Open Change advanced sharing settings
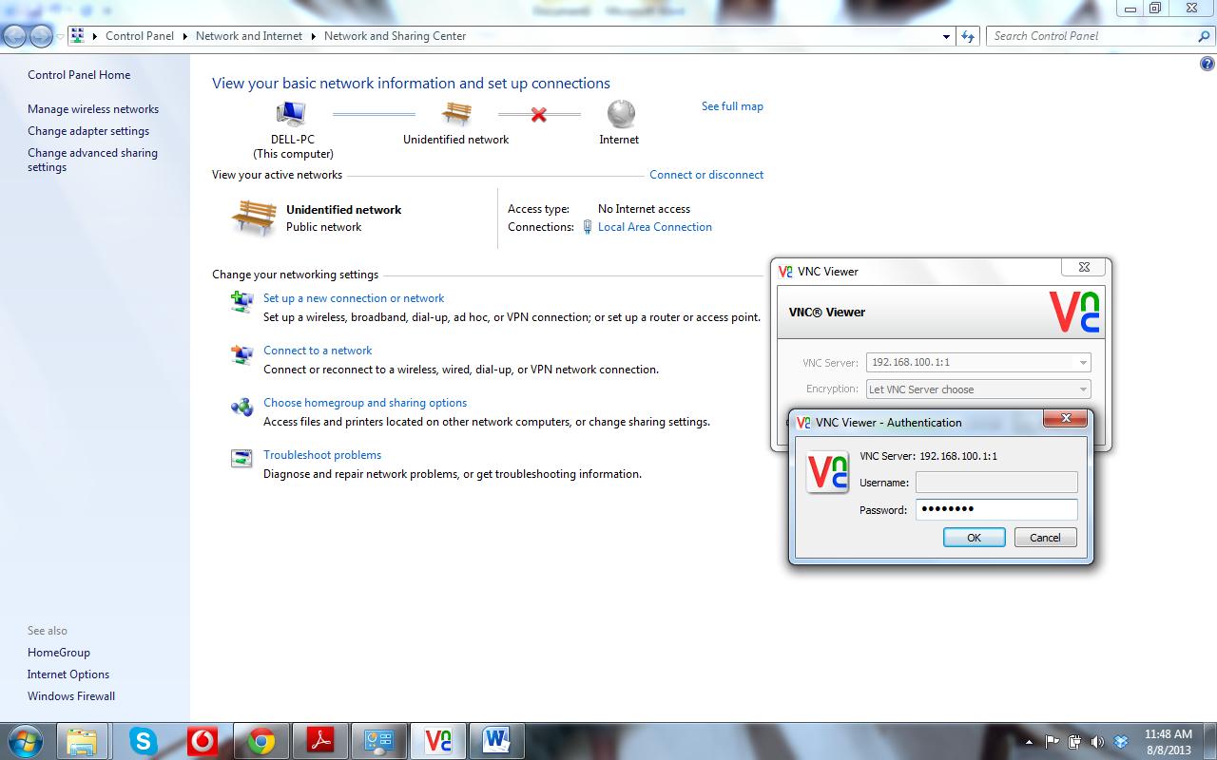 point(92,160)
